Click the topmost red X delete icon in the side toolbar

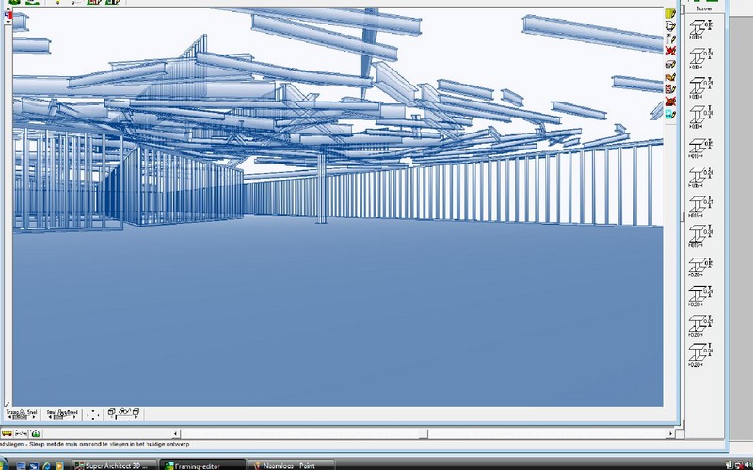671,51
